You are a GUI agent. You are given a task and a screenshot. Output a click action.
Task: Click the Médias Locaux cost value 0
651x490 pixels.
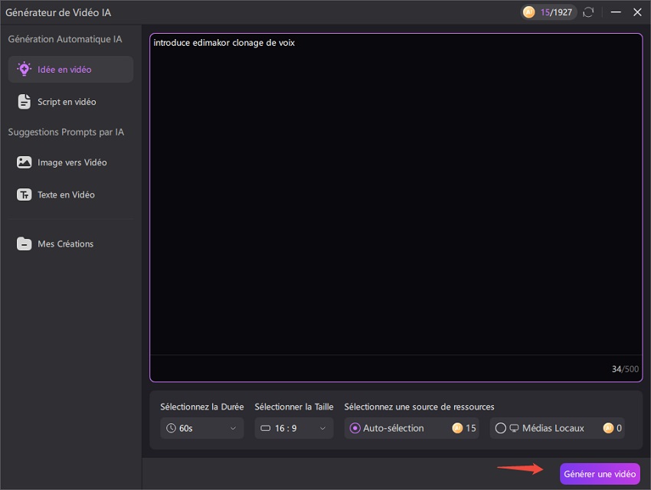tap(619, 428)
